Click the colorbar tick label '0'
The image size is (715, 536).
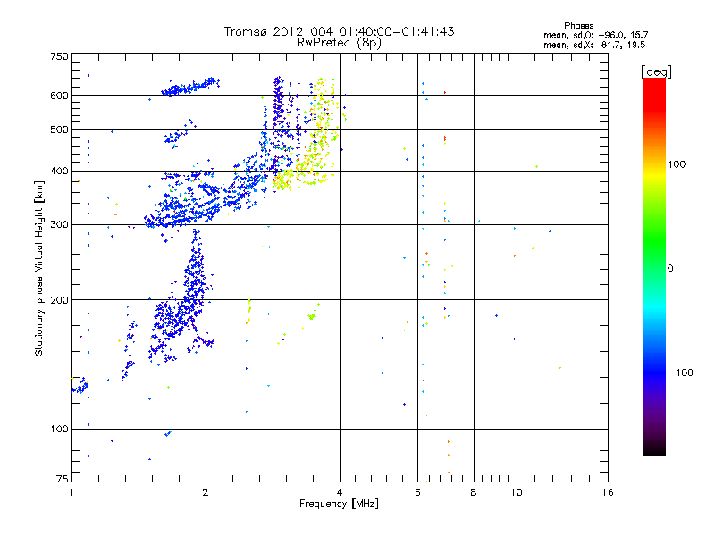click(670, 269)
